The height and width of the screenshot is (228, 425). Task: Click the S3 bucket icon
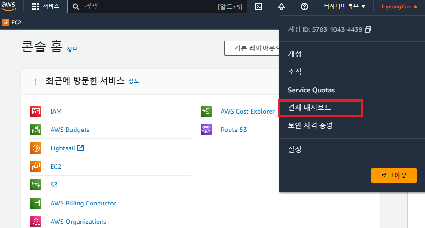coord(36,185)
